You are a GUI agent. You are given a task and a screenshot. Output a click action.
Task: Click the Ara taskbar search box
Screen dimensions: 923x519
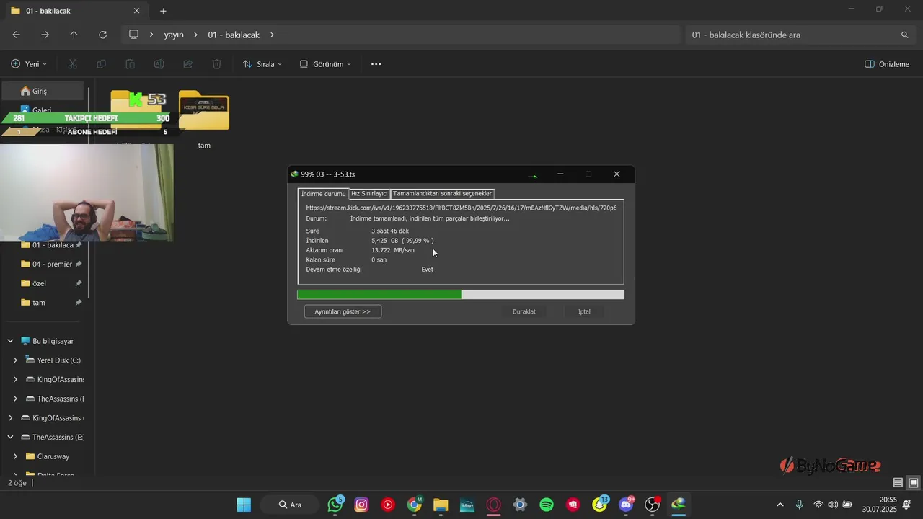click(x=291, y=505)
